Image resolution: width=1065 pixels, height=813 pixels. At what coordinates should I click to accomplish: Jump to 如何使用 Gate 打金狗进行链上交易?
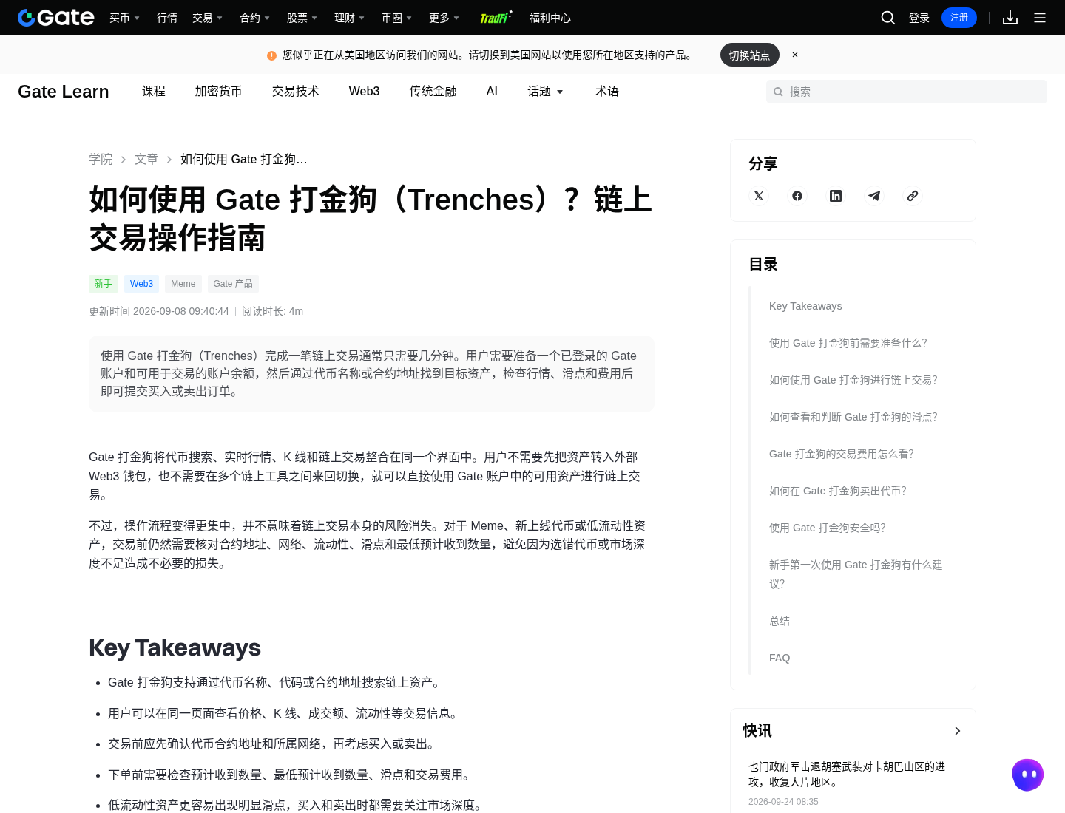tap(853, 380)
